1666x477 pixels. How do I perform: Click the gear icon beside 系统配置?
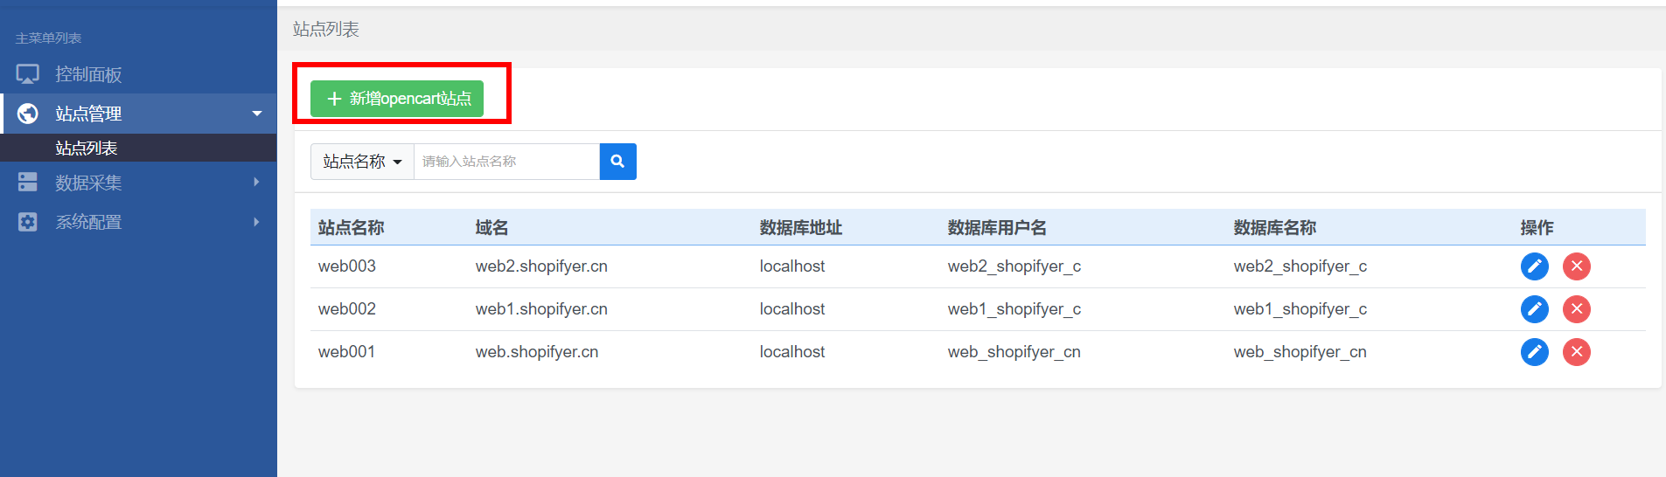tap(28, 222)
